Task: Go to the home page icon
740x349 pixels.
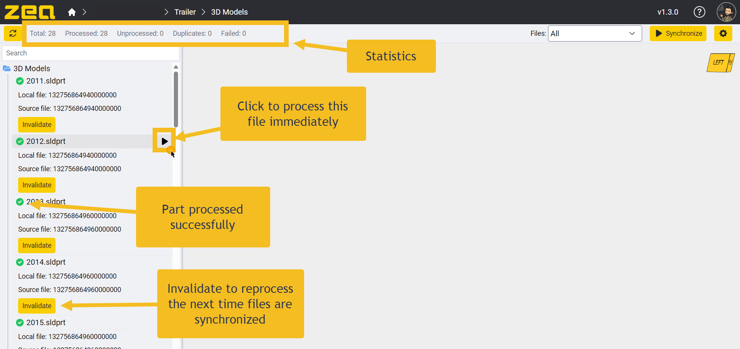Action: (72, 12)
